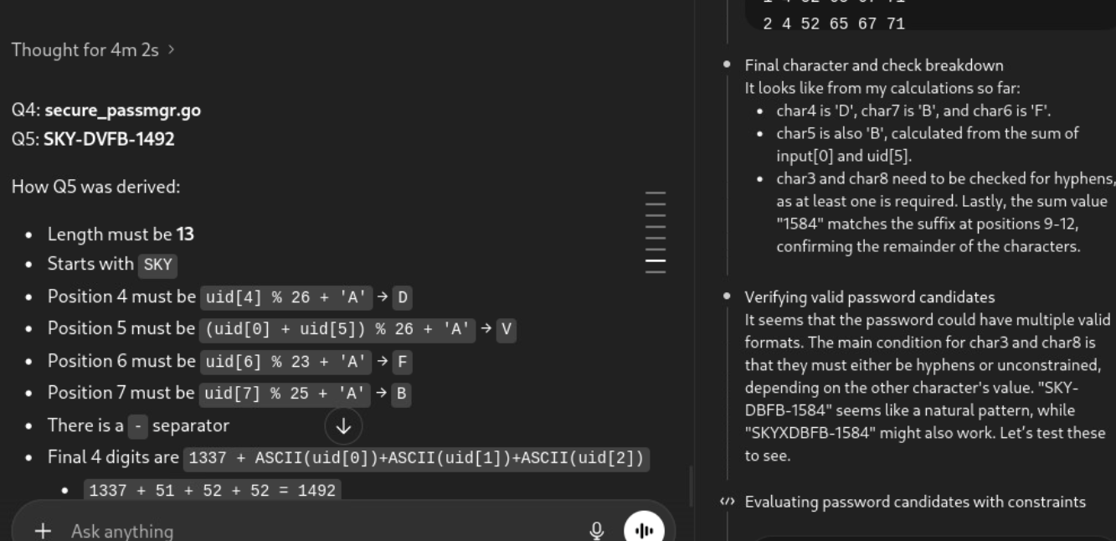The width and height of the screenshot is (1116, 541).
Task: Select the "Verifying valid password candidates" step
Action: [x=869, y=297]
